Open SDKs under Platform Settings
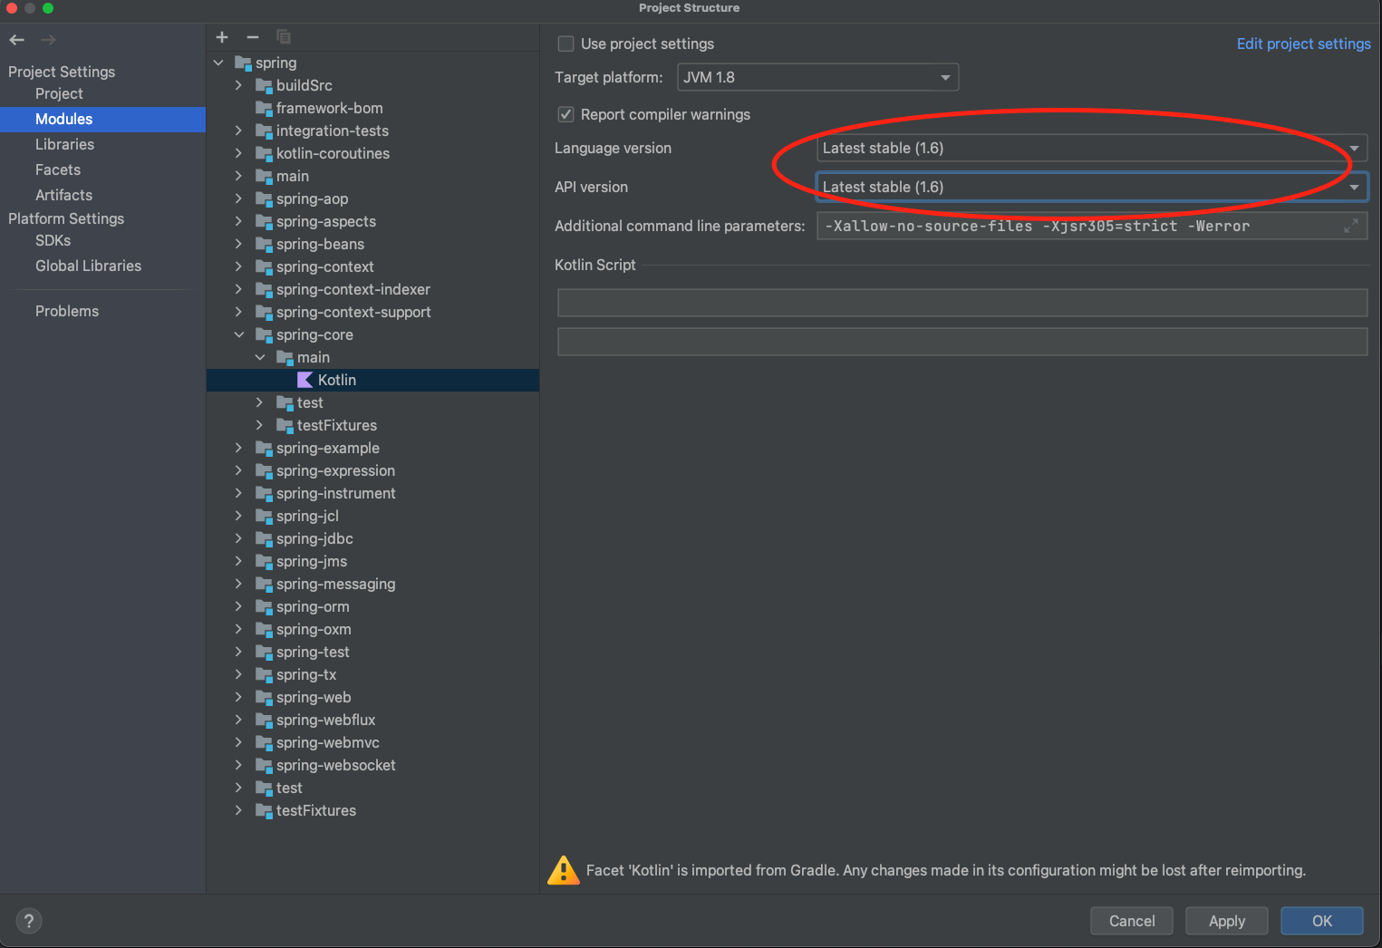This screenshot has height=948, width=1382. point(53,240)
